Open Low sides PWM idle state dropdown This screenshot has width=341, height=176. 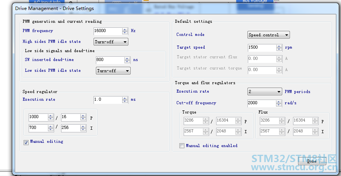(113, 71)
